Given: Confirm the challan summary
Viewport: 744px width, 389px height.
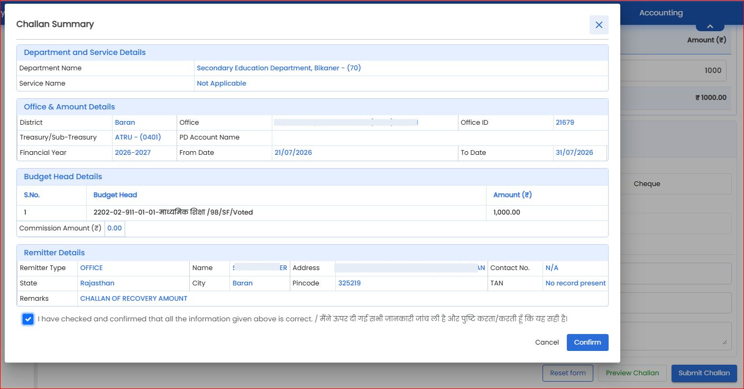Looking at the screenshot, I should pyautogui.click(x=587, y=342).
